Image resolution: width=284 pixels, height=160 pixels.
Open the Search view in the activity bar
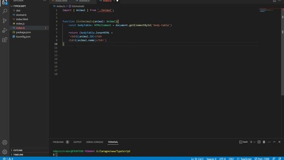coord(5,11)
